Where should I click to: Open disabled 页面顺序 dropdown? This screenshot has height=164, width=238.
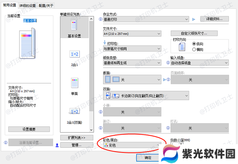coord(200,79)
